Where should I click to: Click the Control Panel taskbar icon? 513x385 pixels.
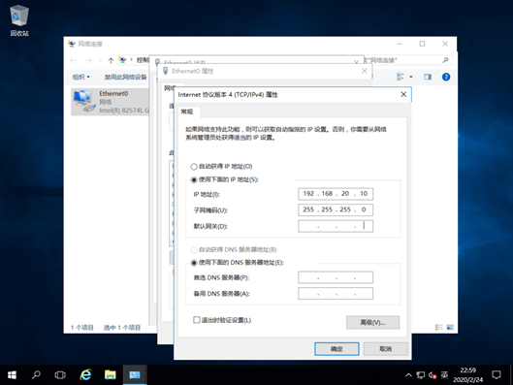(x=135, y=375)
